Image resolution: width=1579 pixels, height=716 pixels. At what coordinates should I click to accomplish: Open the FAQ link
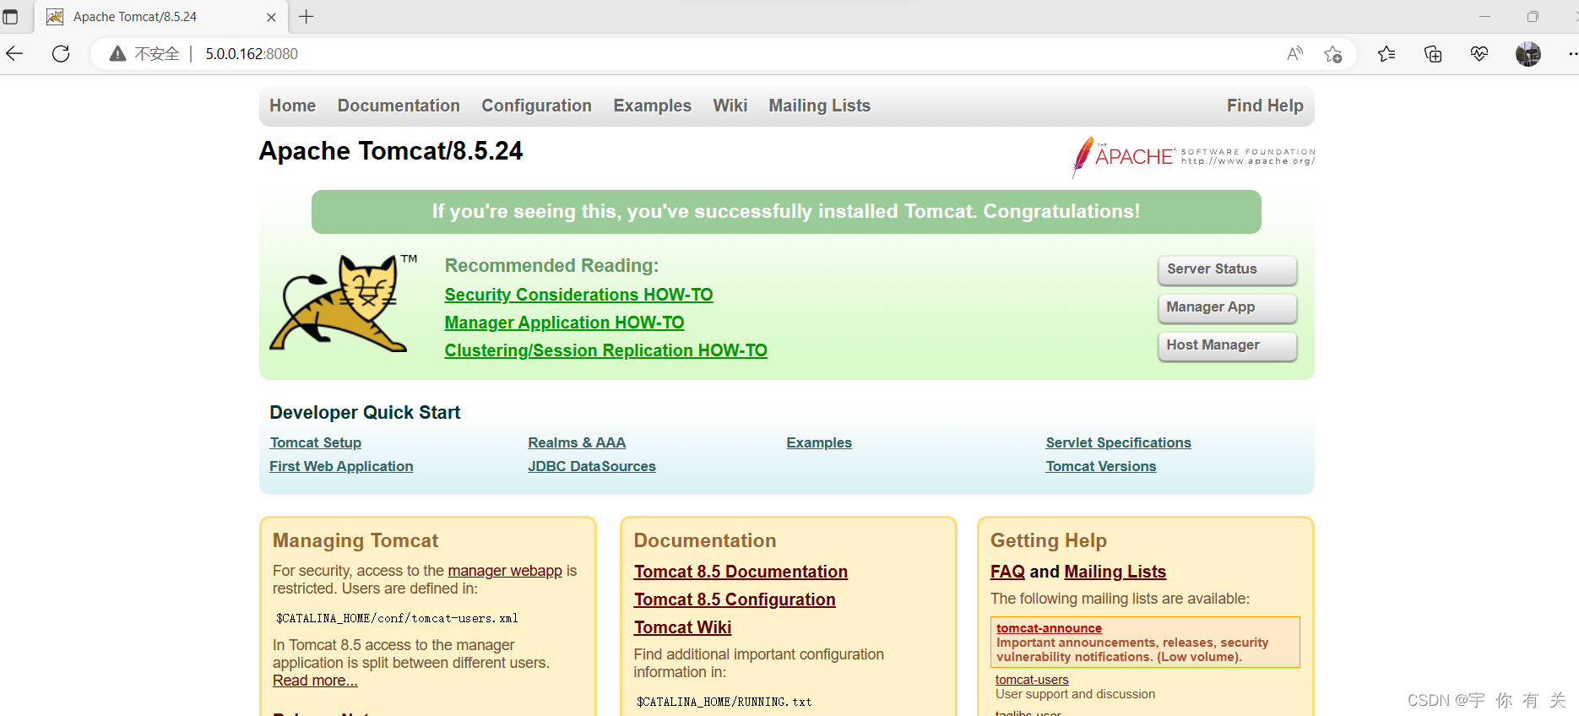point(1007,572)
